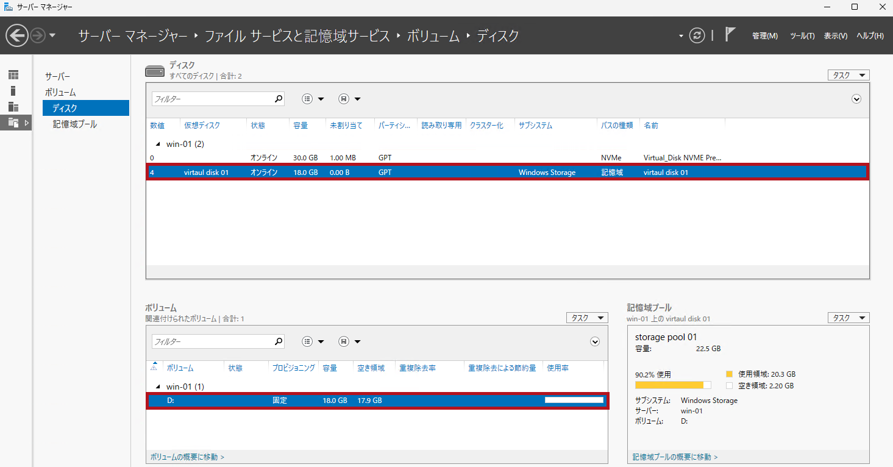The image size is (893, 467).
Task: Open storage pool タスク dropdown
Action: pos(848,318)
